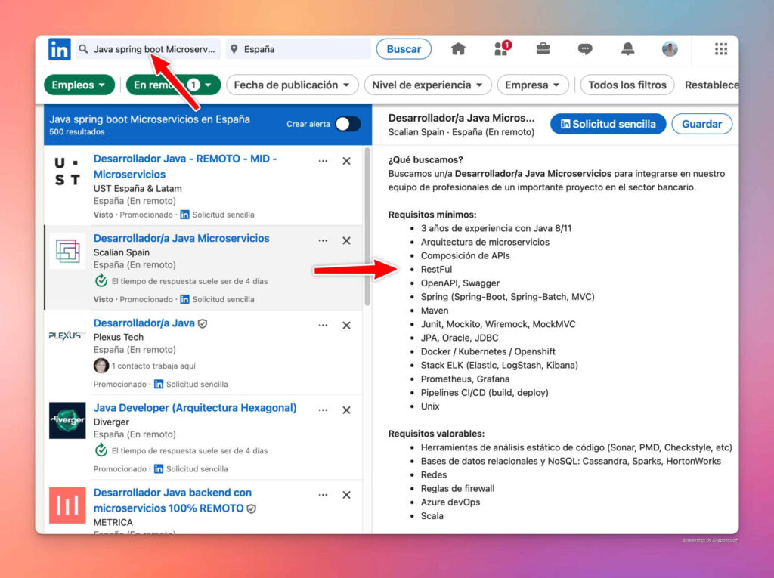Open the Java Developer (Arquitectura Hexagonal) listing
Screen dimensions: 774x578
[x=195, y=408]
